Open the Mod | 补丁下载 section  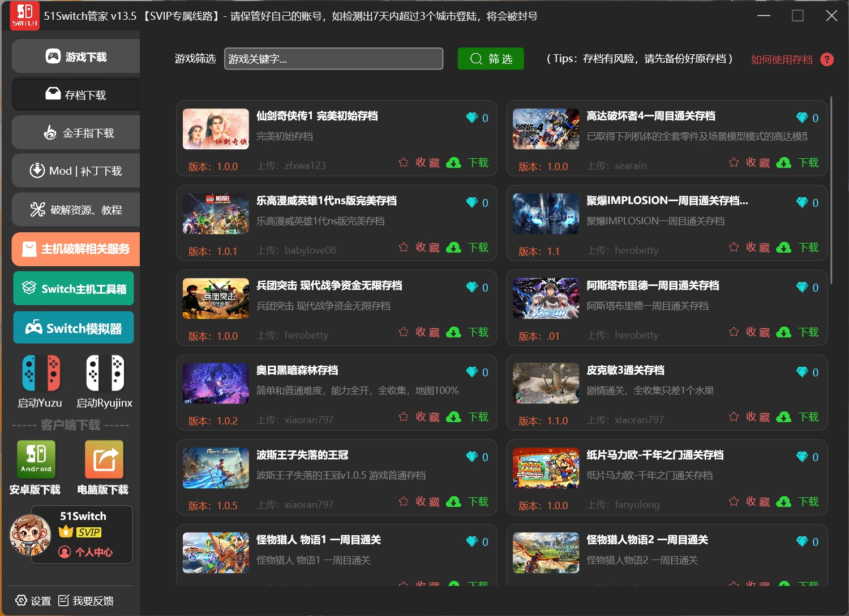(x=76, y=171)
